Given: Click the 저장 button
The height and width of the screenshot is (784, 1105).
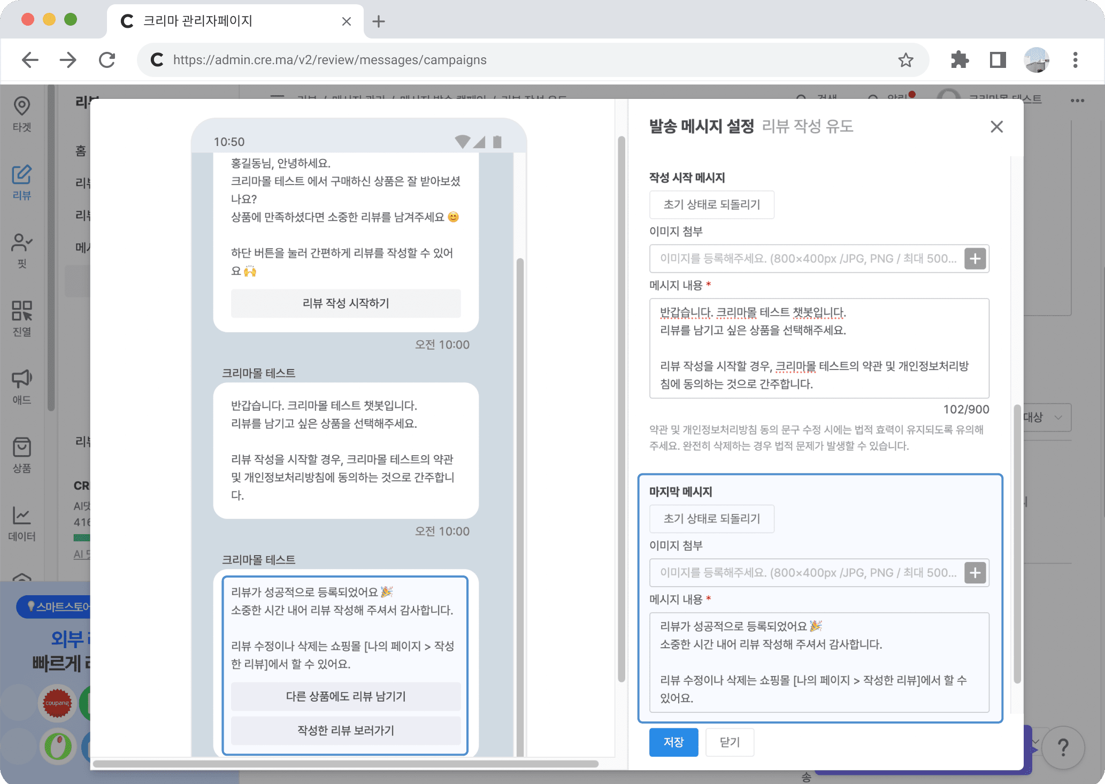Looking at the screenshot, I should [x=673, y=742].
